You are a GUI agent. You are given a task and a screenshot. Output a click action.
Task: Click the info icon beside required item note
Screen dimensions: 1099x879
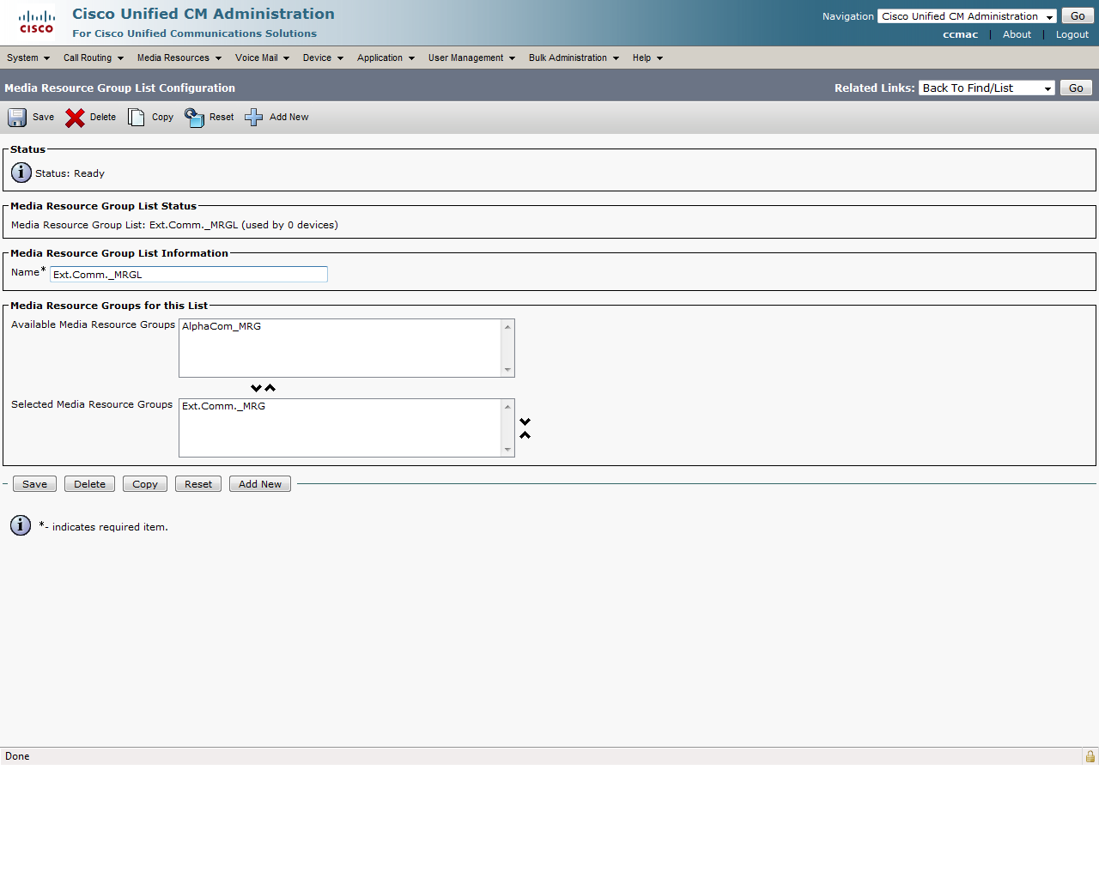coord(21,525)
